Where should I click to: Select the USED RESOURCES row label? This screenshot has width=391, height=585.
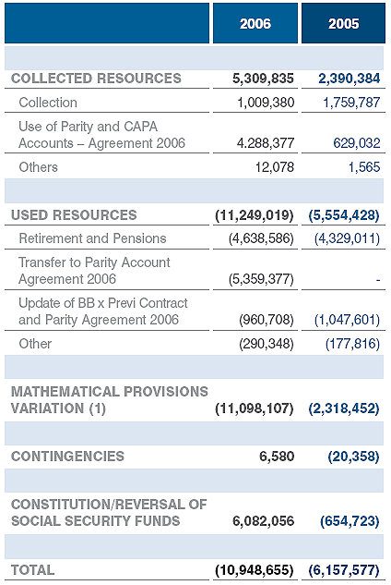[74, 215]
